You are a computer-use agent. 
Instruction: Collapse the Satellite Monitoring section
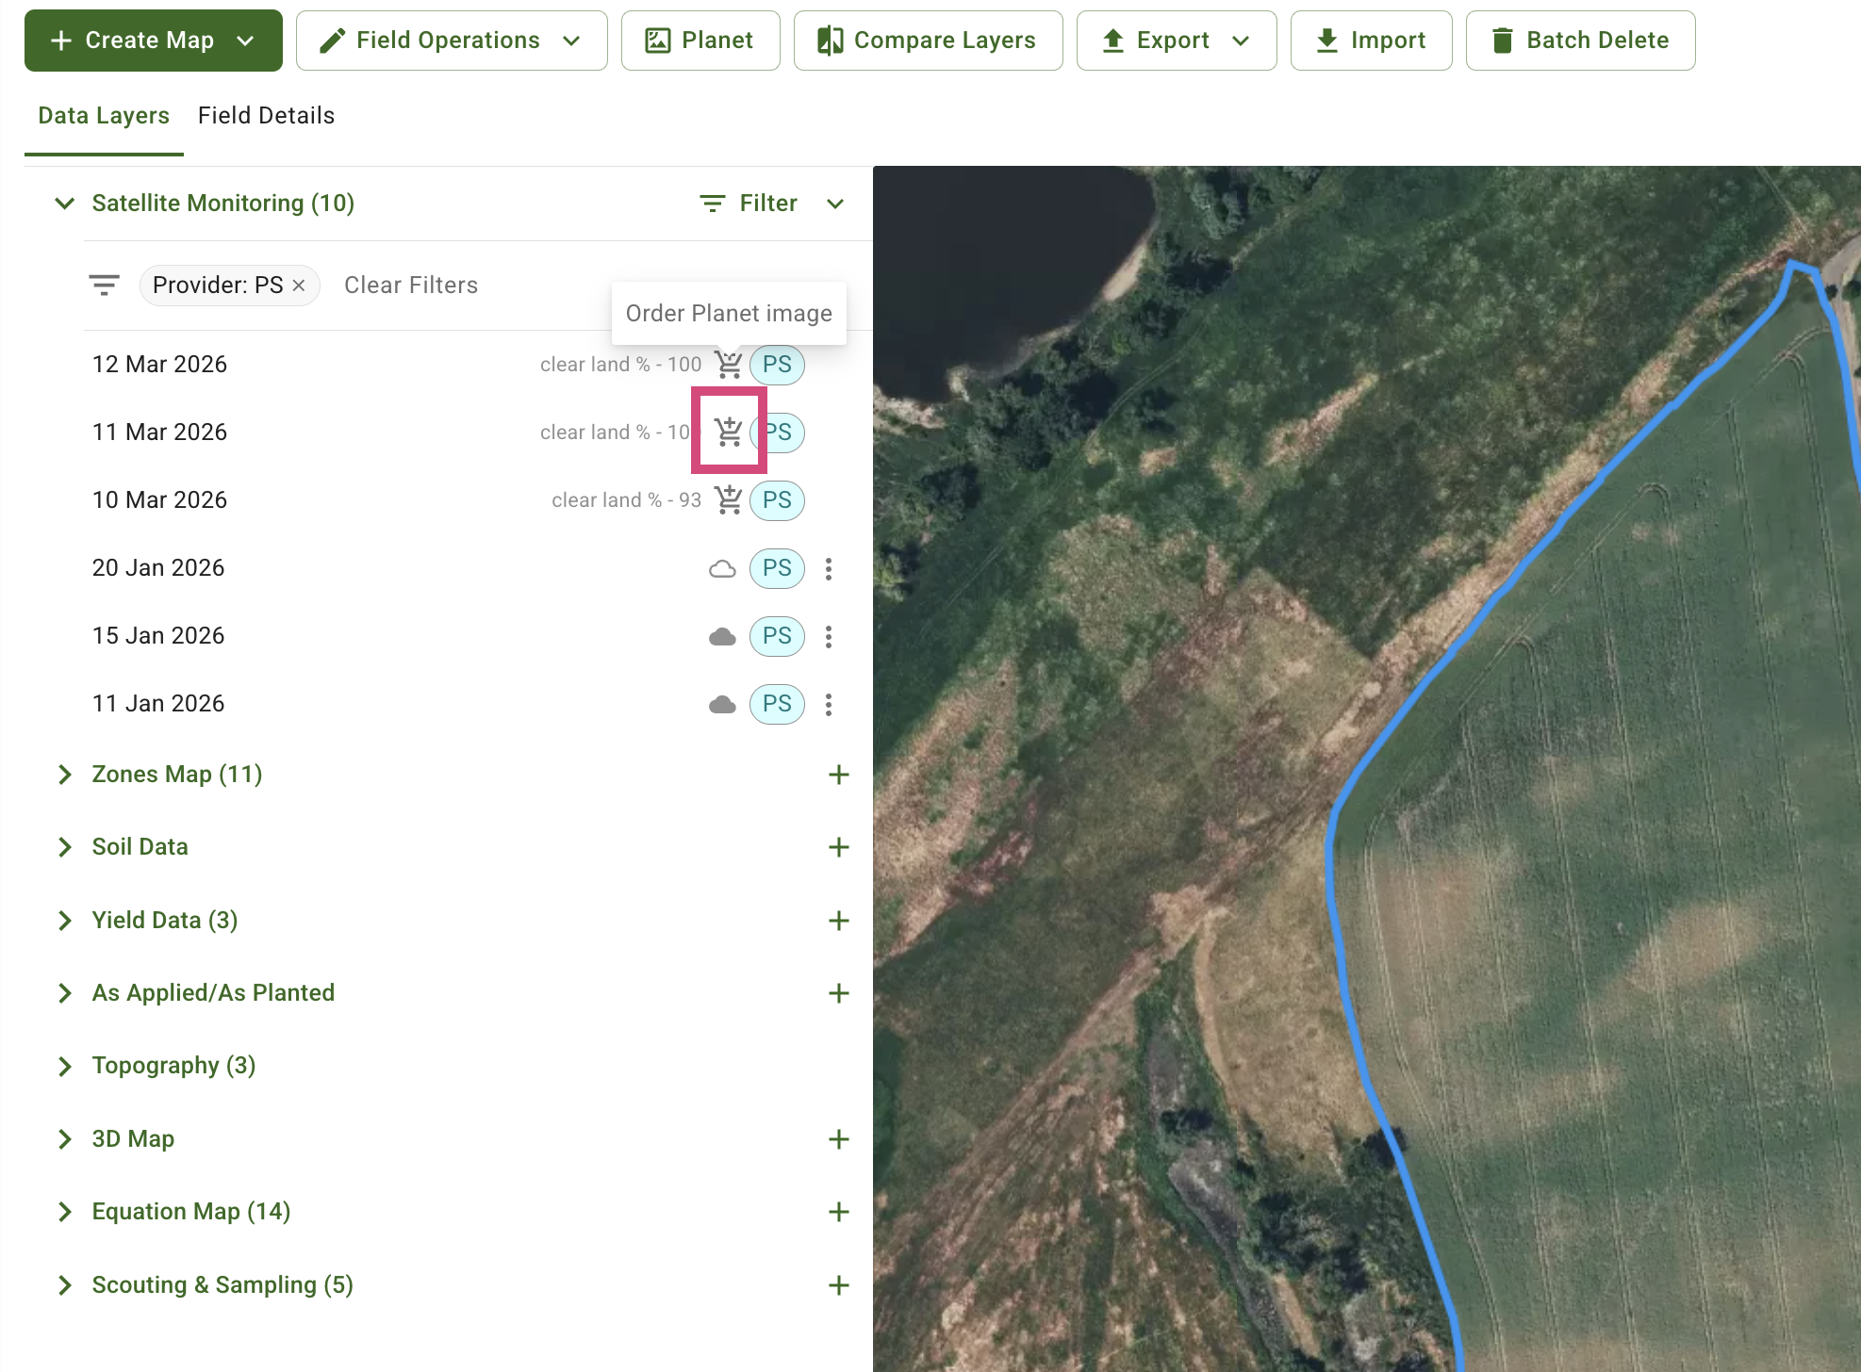pyautogui.click(x=64, y=203)
